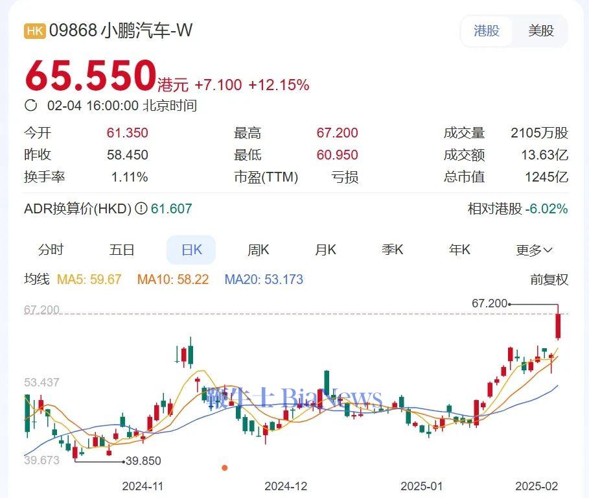Select the 分时 chart tab
The width and height of the screenshot is (589, 498).
click(51, 250)
